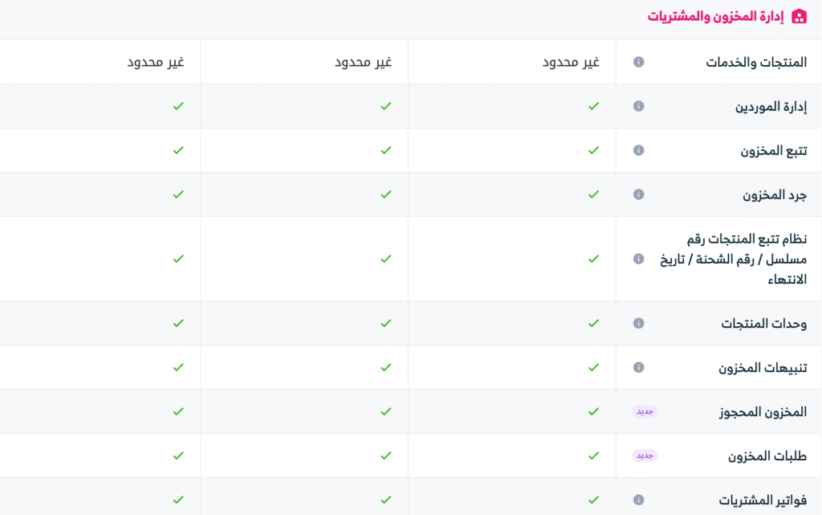Click the جديد badge next to طلبات المخزون
The width and height of the screenshot is (822, 515).
[x=645, y=456]
